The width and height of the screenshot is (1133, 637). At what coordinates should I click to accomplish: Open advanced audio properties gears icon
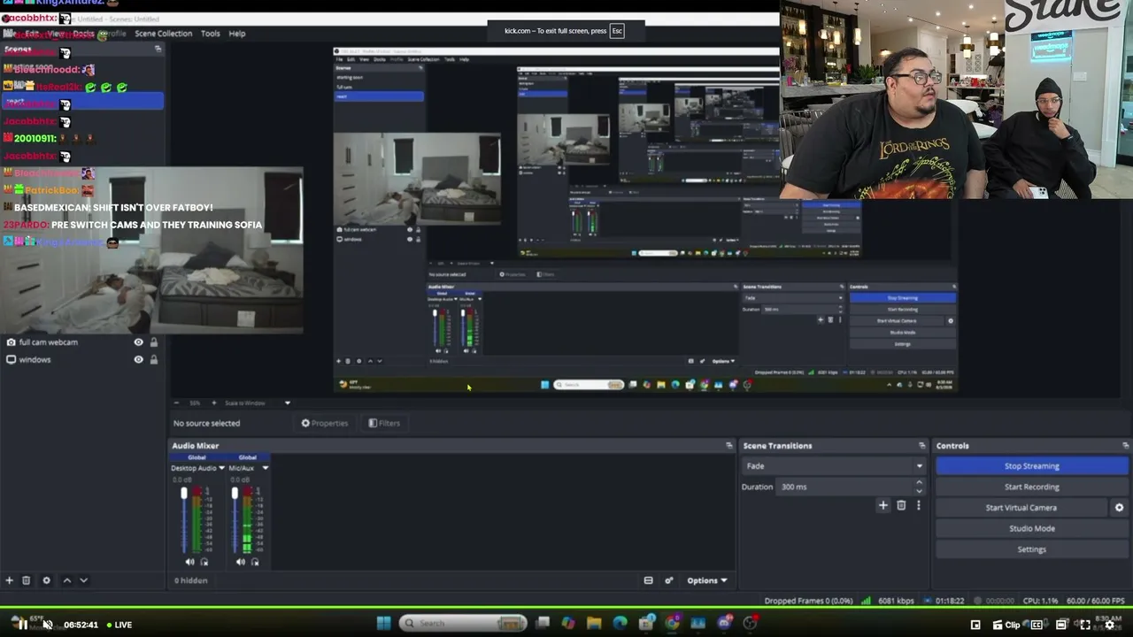(x=669, y=580)
